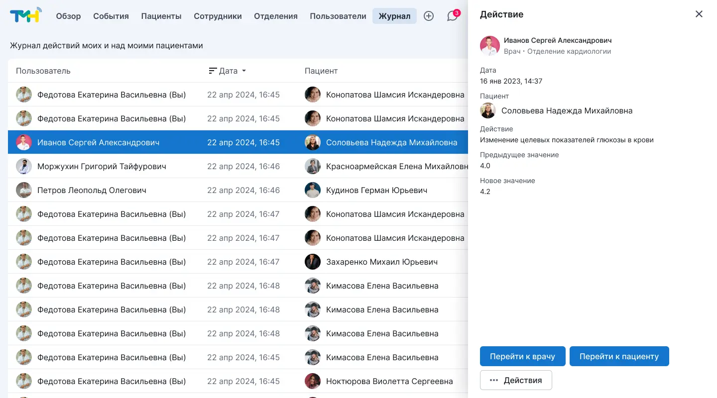717x398 pixels.
Task: Open the Пользователи tab
Action: (338, 16)
